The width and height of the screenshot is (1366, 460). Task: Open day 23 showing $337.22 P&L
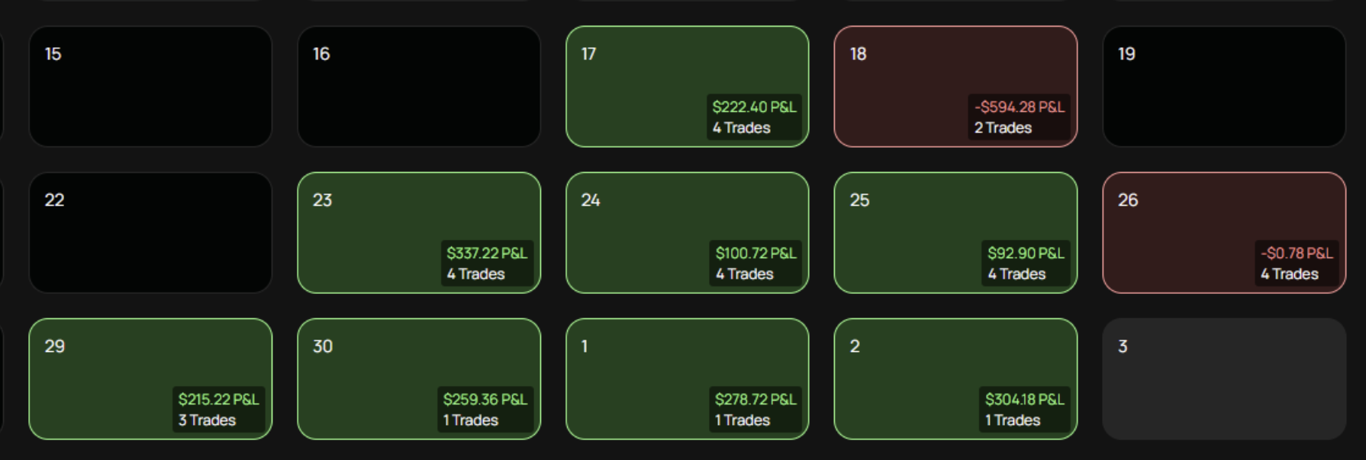[419, 233]
